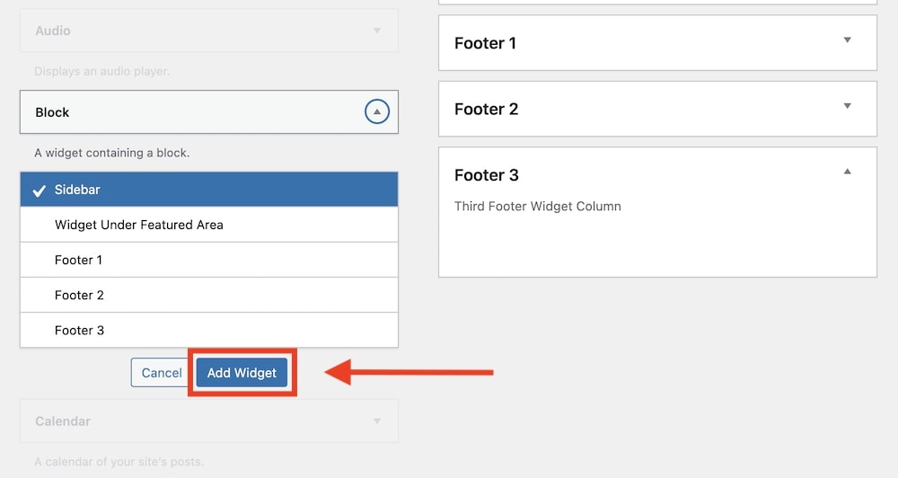Expand the Footer 2 panel arrow
Image resolution: width=898 pixels, height=478 pixels.
pyautogui.click(x=847, y=106)
